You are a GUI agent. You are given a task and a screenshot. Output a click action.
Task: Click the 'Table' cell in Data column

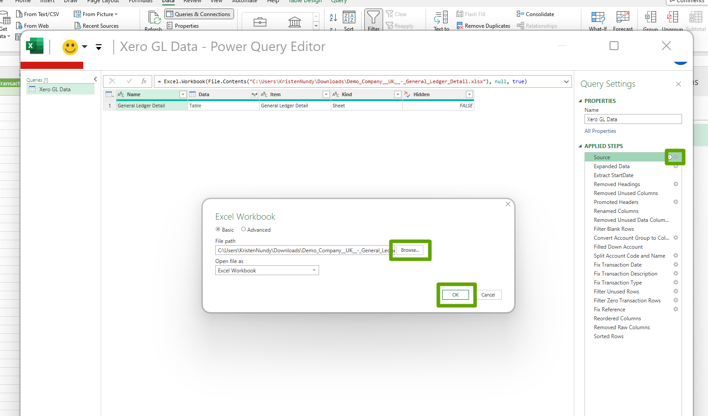tap(223, 106)
